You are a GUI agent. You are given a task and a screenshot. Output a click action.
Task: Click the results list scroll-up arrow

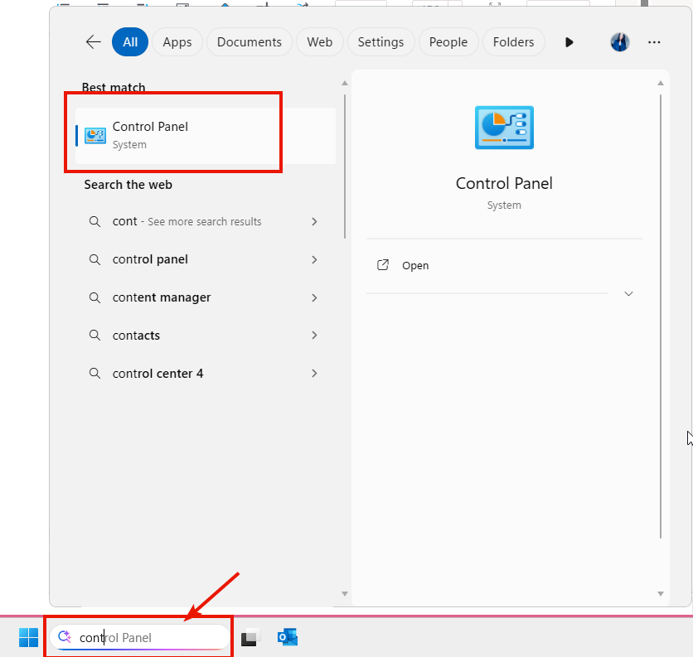pyautogui.click(x=345, y=83)
